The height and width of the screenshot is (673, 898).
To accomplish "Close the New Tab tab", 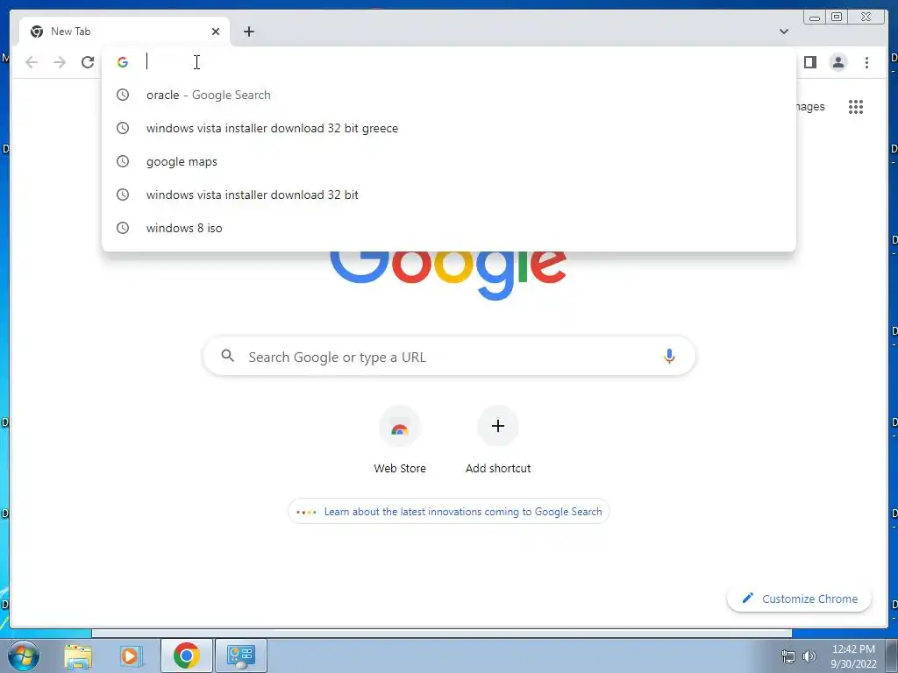I will (x=216, y=32).
